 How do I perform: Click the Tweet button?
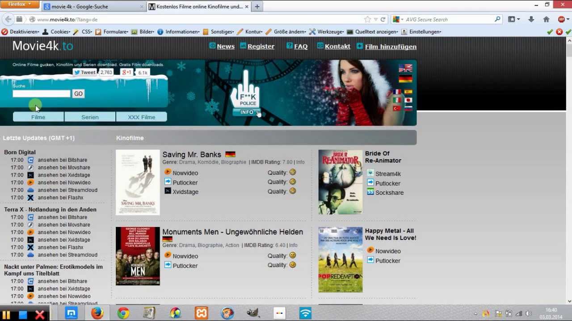coord(85,72)
